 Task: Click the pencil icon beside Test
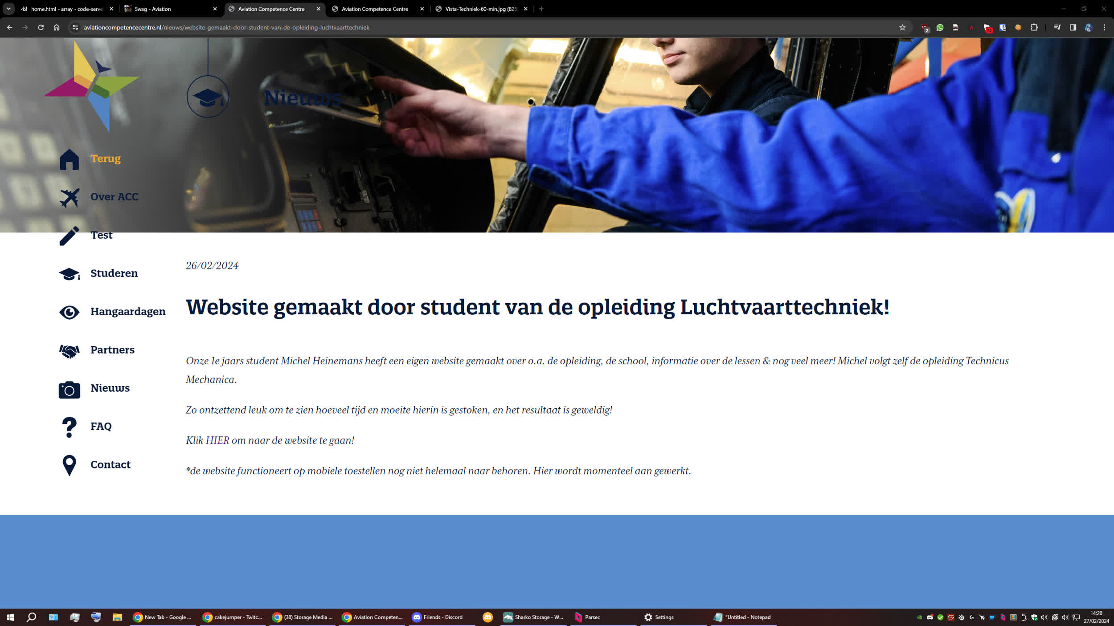[69, 236]
